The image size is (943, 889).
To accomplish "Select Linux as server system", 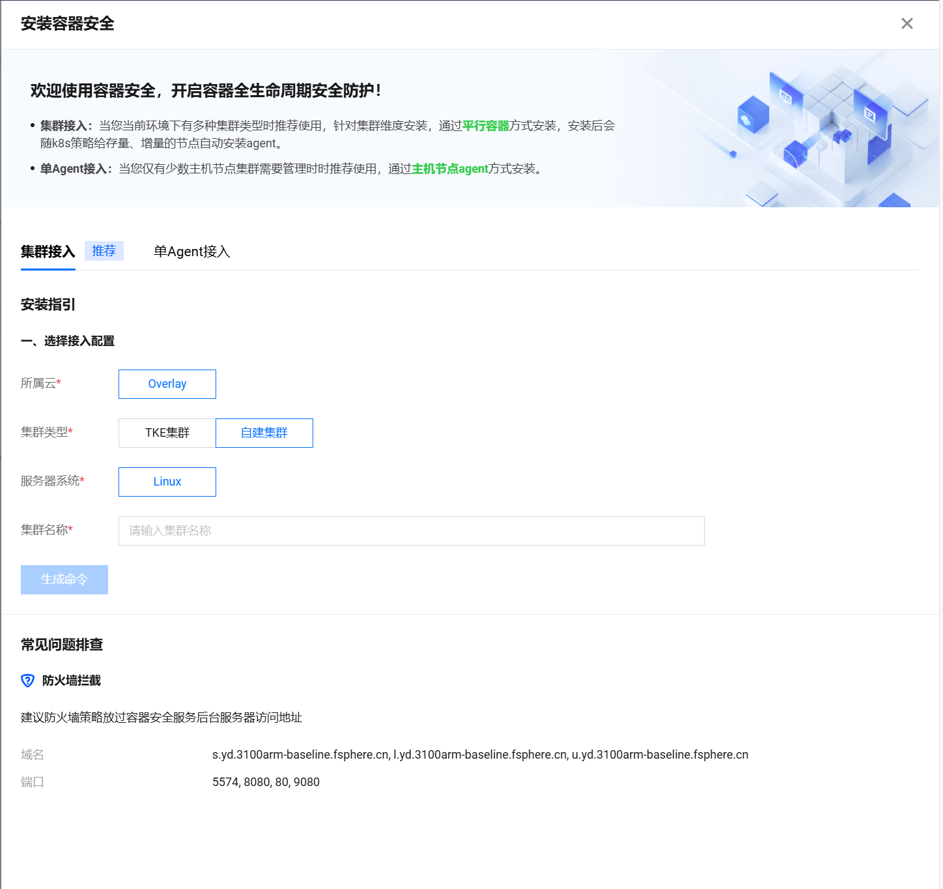I will click(x=167, y=482).
